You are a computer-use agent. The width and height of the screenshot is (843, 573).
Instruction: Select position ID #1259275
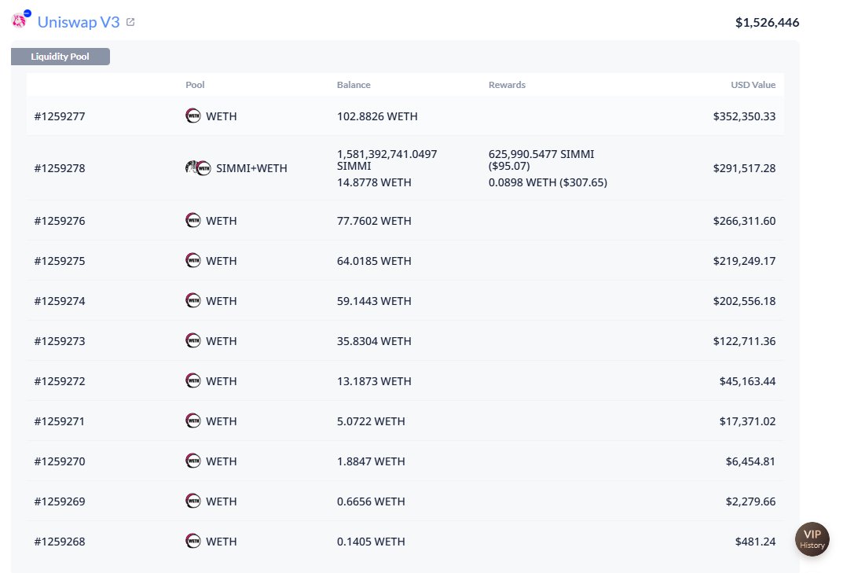pyautogui.click(x=60, y=261)
